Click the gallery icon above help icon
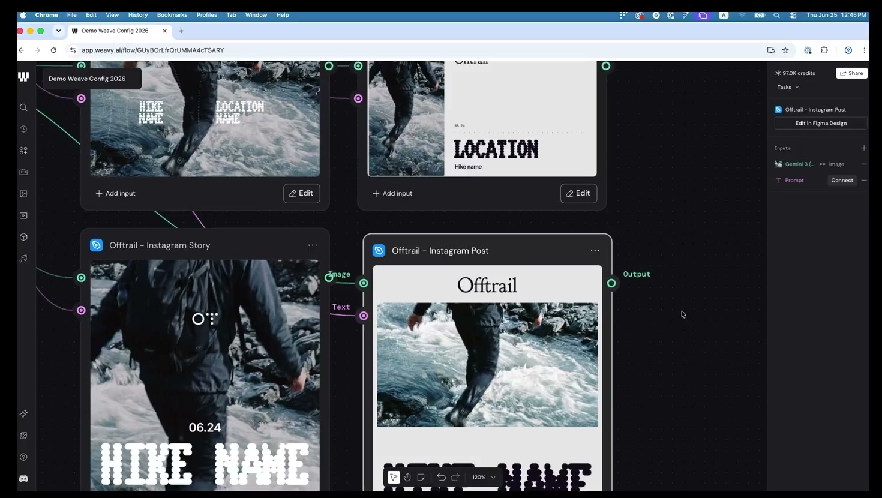The height and width of the screenshot is (498, 882). 23,436
